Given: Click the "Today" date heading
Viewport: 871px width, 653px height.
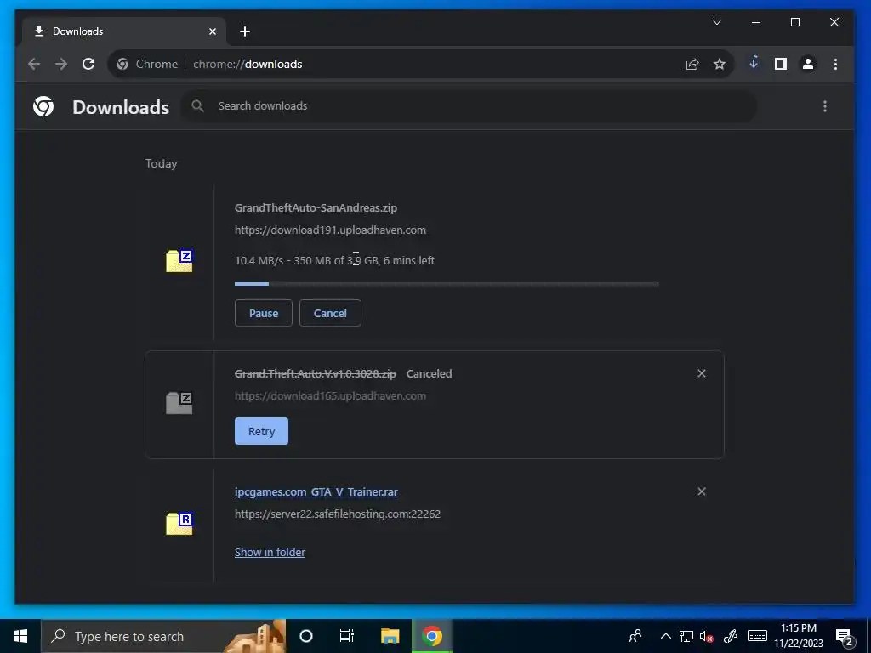Looking at the screenshot, I should pos(161,163).
